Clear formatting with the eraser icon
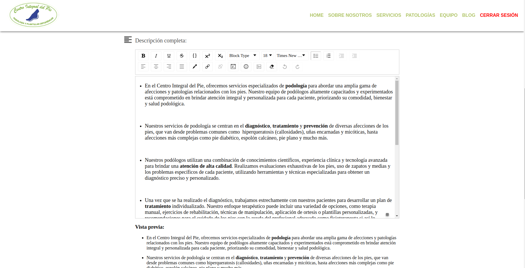 tap(272, 67)
